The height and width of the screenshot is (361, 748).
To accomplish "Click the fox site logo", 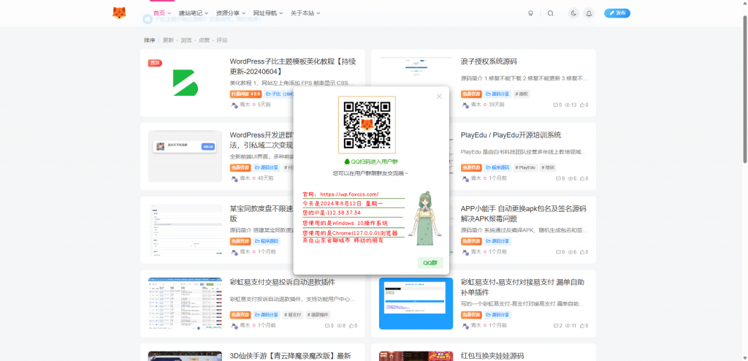I will (119, 13).
